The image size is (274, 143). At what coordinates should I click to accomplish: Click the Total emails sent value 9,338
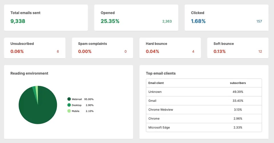coord(18,21)
